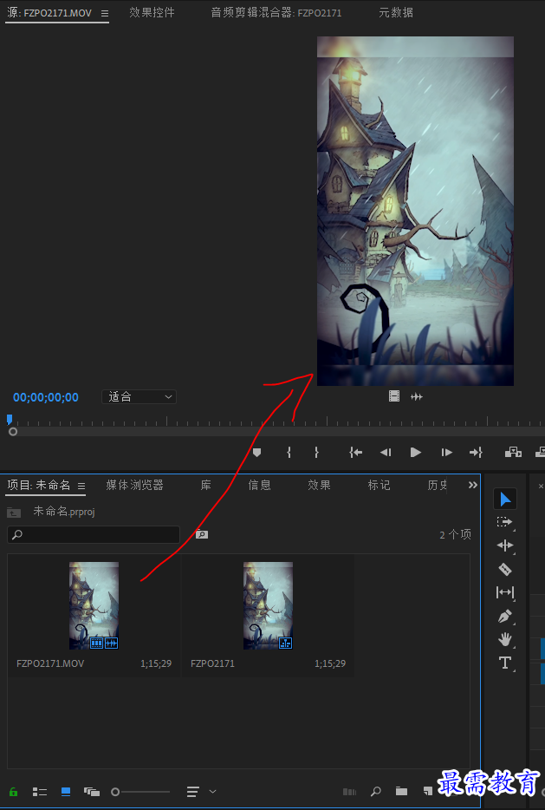
Task: Switch project panel to List view
Action: (40, 792)
